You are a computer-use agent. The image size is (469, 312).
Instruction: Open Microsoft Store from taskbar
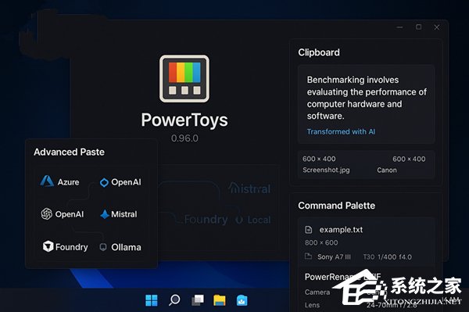pos(242,300)
